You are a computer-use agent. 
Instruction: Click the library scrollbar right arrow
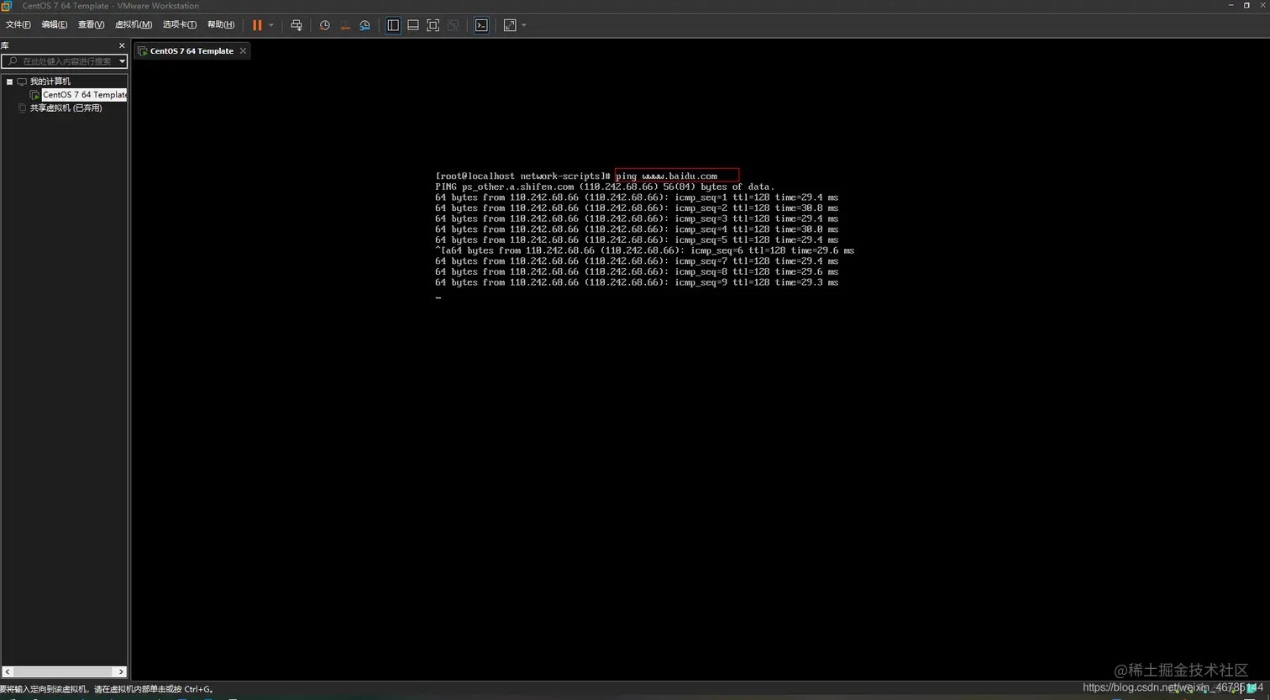tap(121, 671)
